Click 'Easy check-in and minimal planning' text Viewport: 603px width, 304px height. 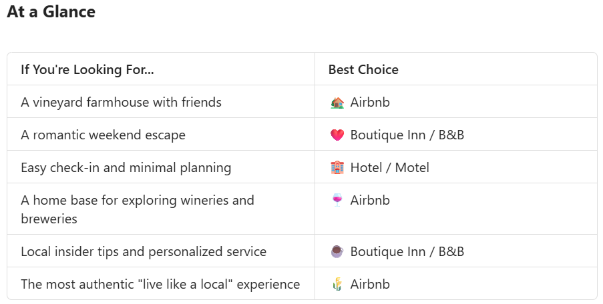[126, 168]
